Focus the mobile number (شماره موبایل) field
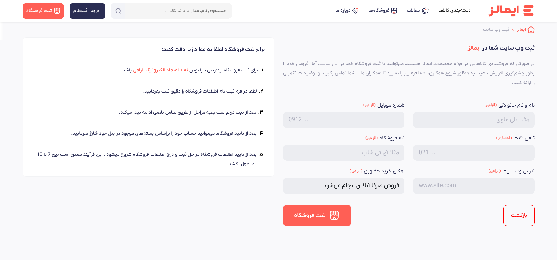 click(344, 120)
